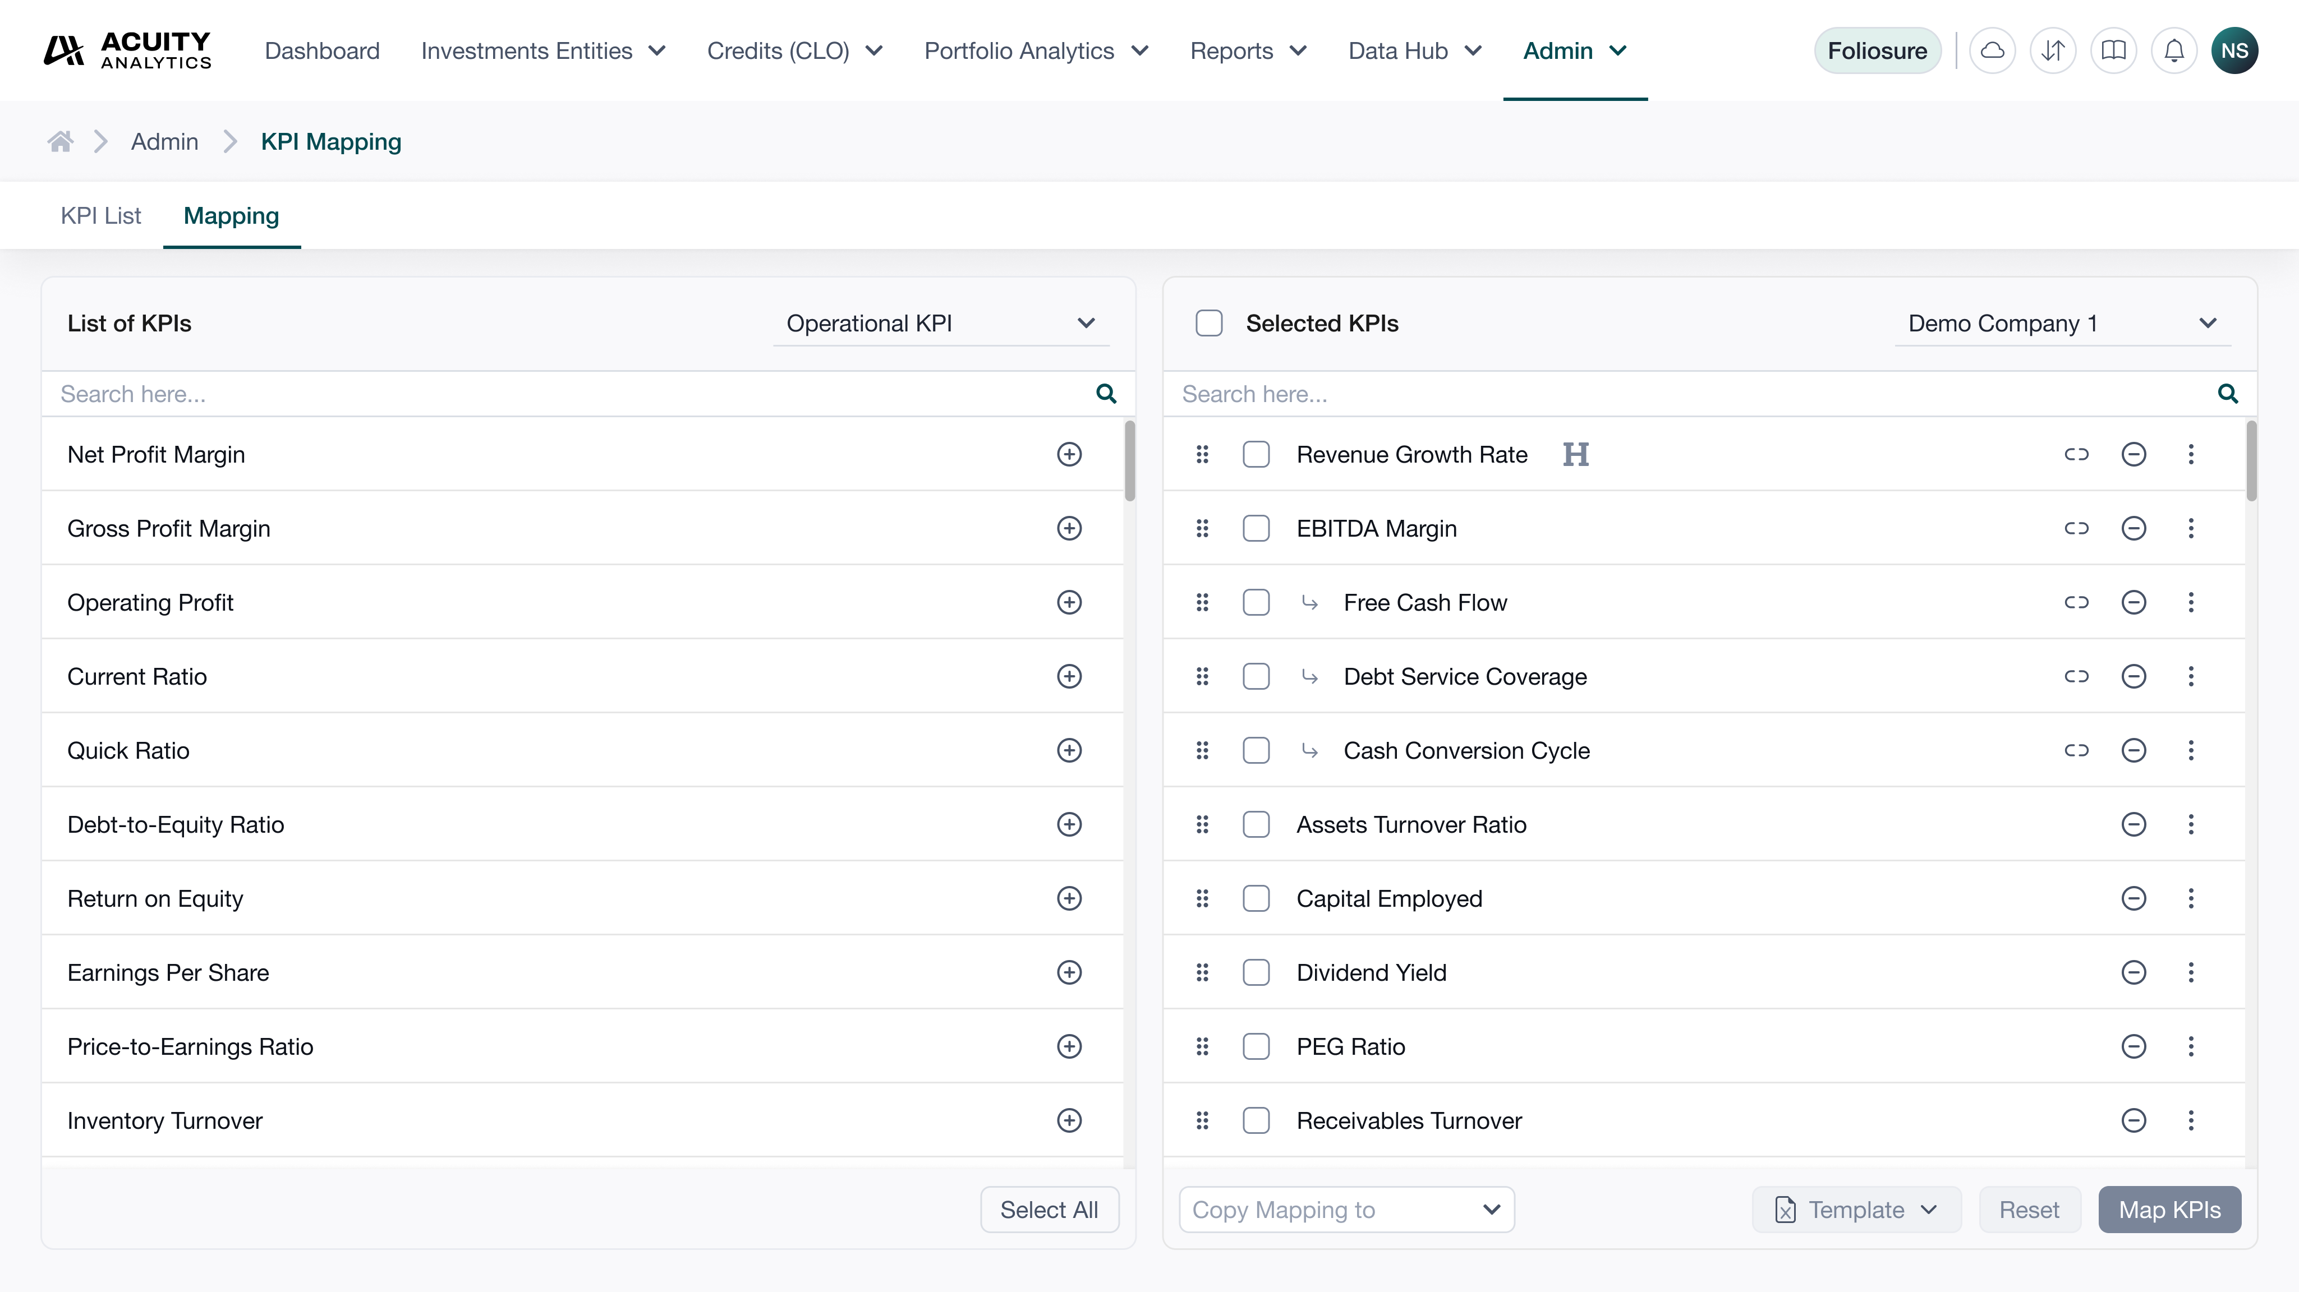Remove EBITDA Margin with minus icon
Viewport: 2299px width, 1292px height.
tap(2133, 528)
